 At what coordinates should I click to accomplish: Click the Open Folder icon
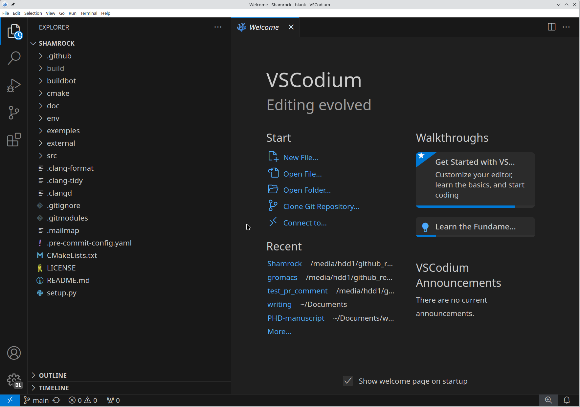pyautogui.click(x=273, y=189)
